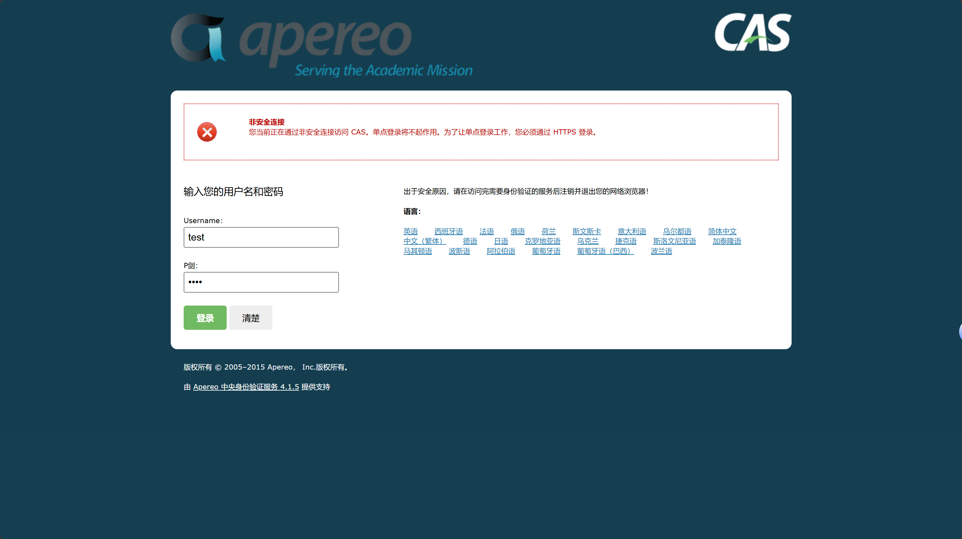Focus the Username input field
Screen dimensions: 962x539
coord(261,237)
